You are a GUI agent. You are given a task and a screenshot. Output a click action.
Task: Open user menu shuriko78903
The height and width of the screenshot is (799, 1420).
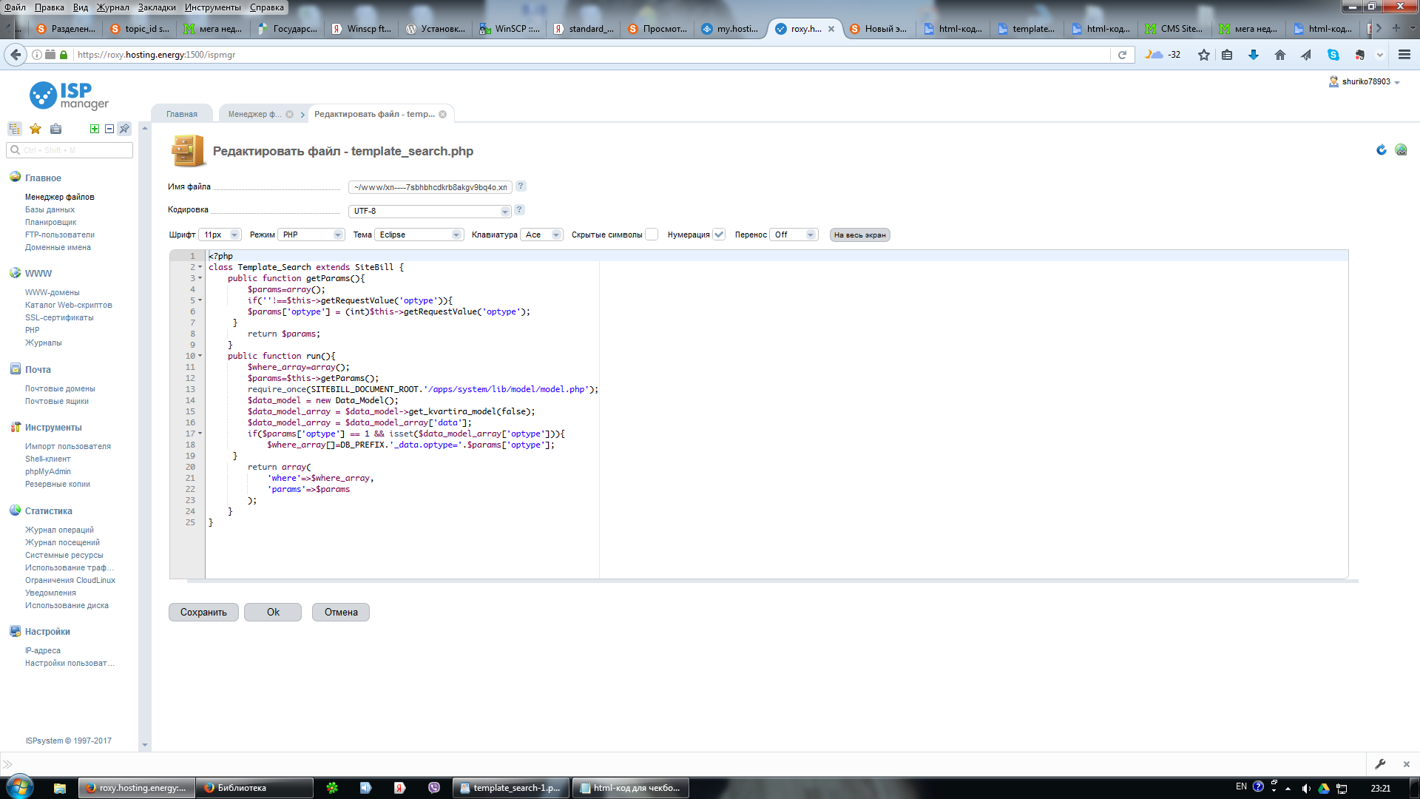pos(1365,82)
